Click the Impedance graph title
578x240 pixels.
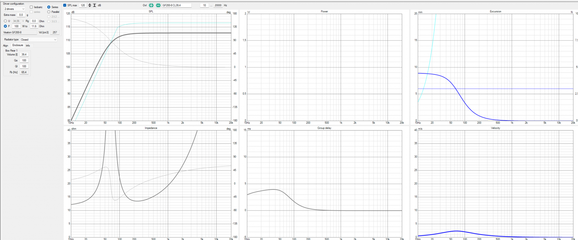tap(151, 128)
